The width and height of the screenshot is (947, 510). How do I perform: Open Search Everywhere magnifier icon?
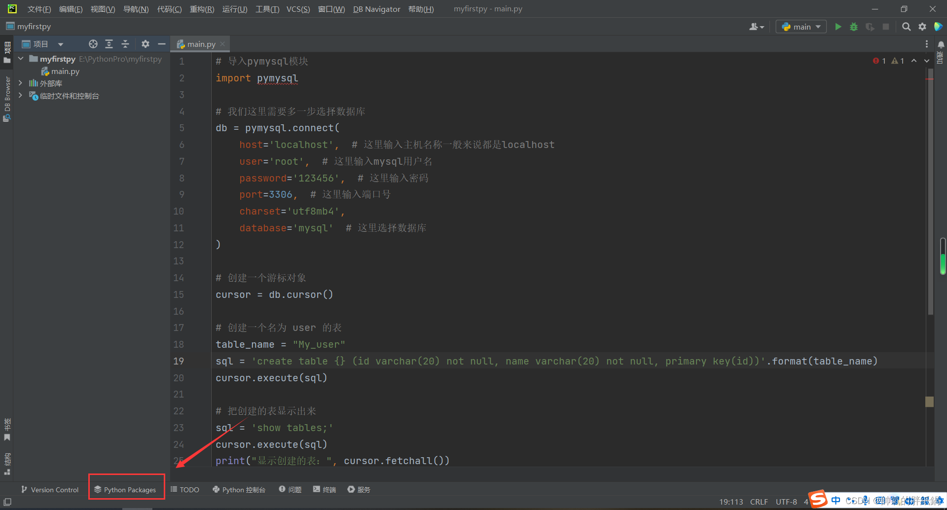tap(907, 27)
